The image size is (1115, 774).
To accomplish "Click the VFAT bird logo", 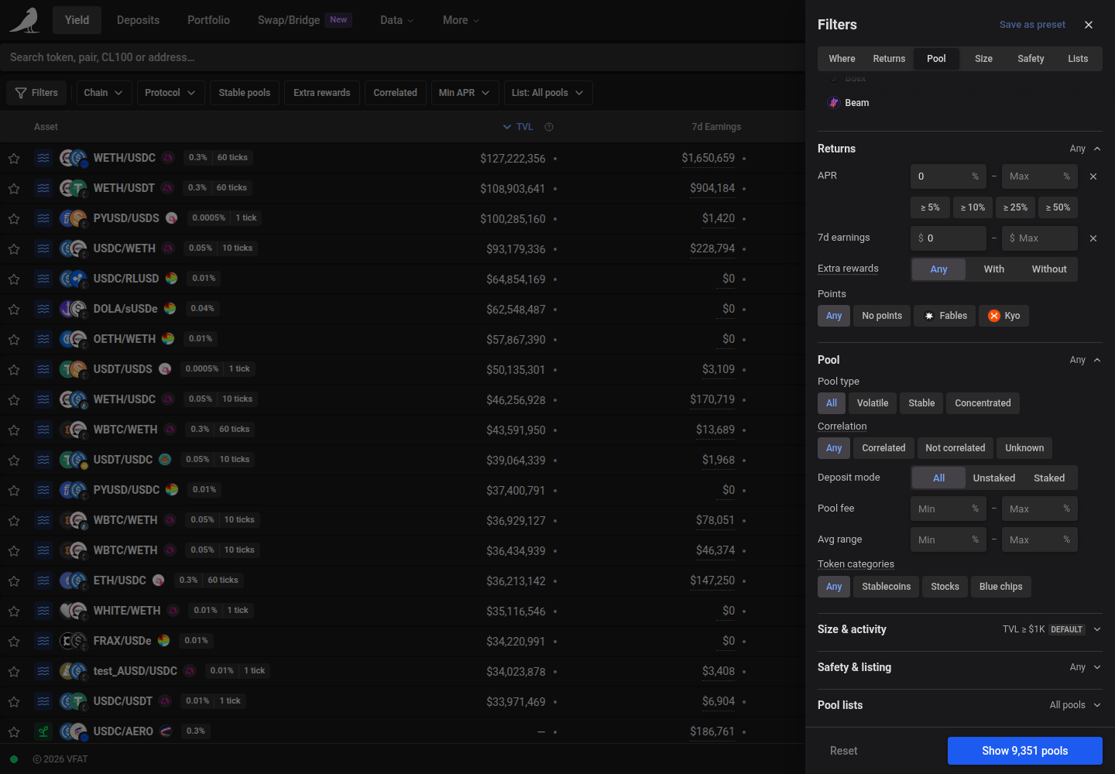I will 25,20.
